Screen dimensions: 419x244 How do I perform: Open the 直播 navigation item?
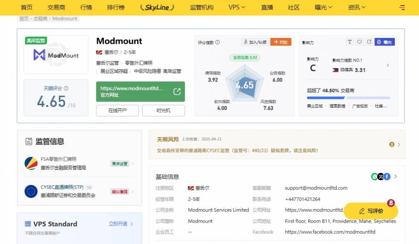(x=267, y=7)
